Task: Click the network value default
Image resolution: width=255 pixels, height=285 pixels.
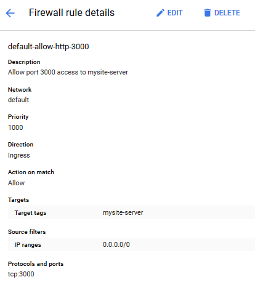Action: pos(18,100)
